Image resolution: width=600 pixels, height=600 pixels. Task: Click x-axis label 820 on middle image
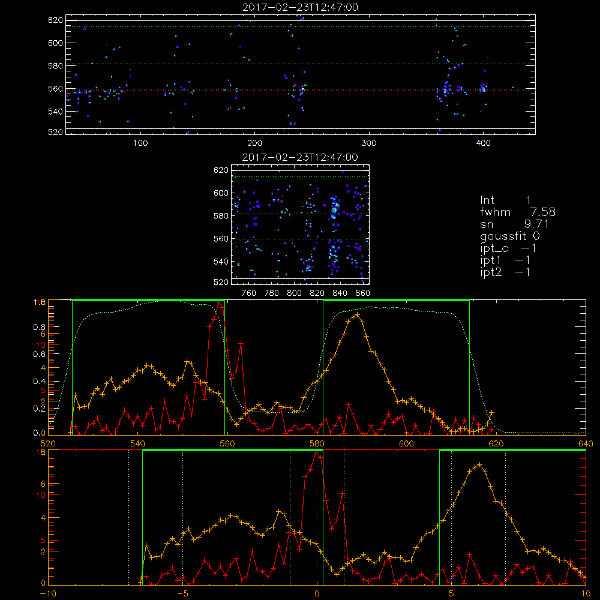(317, 293)
